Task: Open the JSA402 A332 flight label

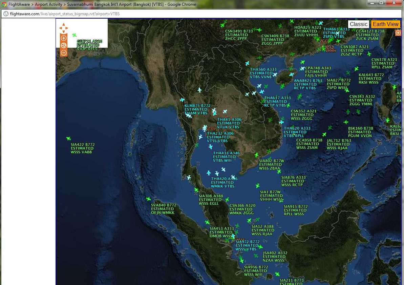Action: point(275,257)
